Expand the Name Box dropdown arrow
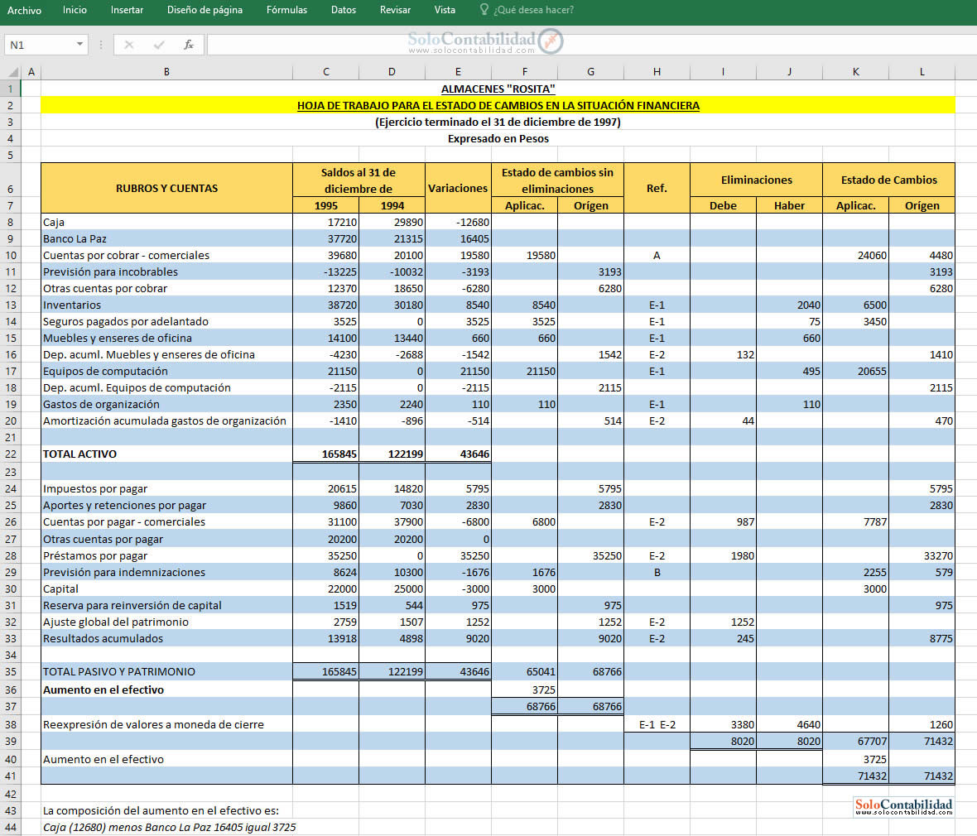Image resolution: width=977 pixels, height=836 pixels. tap(79, 44)
